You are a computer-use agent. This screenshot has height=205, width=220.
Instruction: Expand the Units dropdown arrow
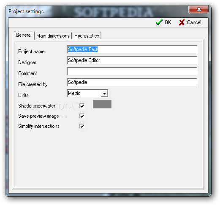pos(104,93)
